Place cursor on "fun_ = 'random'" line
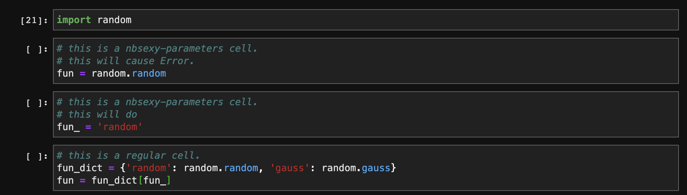Image resolution: width=687 pixels, height=195 pixels. coord(100,127)
